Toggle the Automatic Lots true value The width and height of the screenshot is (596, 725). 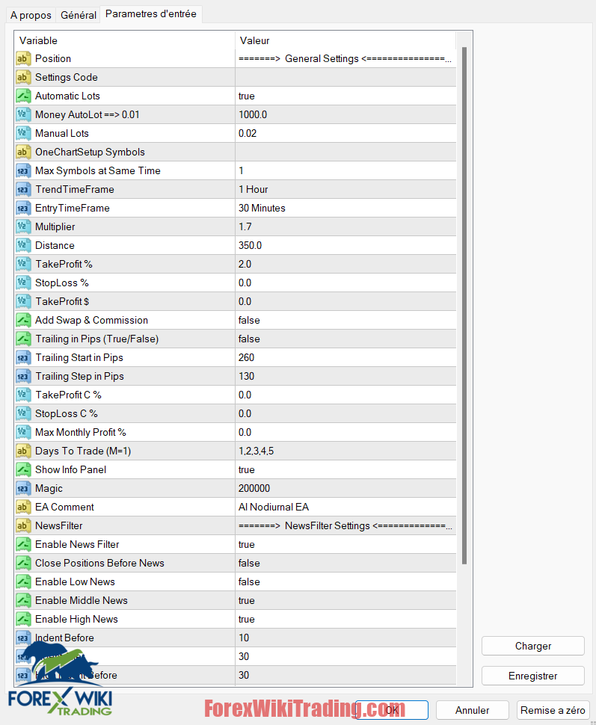click(345, 96)
